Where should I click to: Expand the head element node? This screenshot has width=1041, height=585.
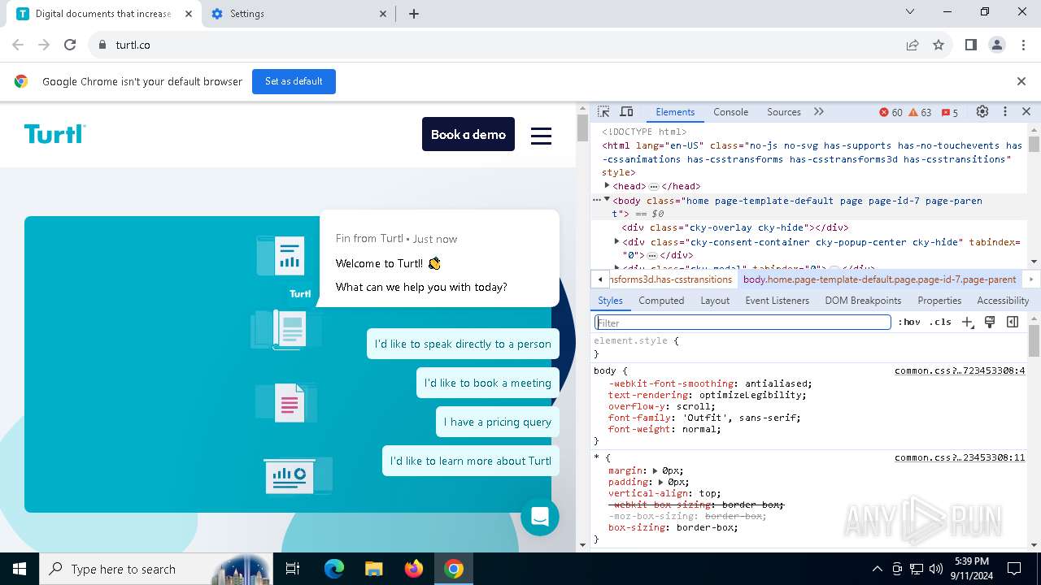click(x=607, y=186)
